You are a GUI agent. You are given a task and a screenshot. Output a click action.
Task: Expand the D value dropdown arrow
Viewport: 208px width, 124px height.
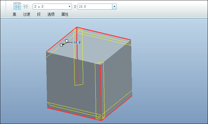point(114,7)
